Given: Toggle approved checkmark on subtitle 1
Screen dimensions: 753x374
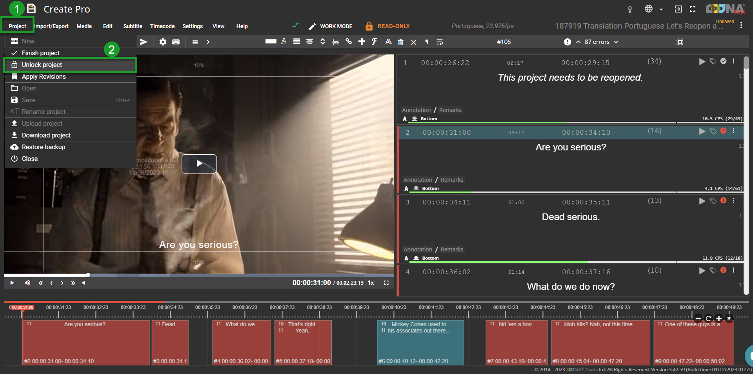Looking at the screenshot, I should click(x=724, y=61).
